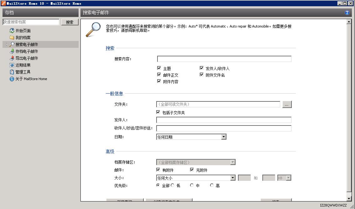Close the MailStore Home window

(x=351, y=3)
